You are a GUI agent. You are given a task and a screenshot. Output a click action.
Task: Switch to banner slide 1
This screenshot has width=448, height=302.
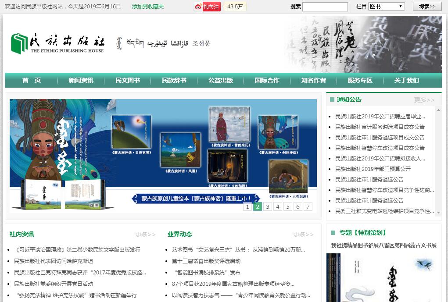tap(247, 207)
